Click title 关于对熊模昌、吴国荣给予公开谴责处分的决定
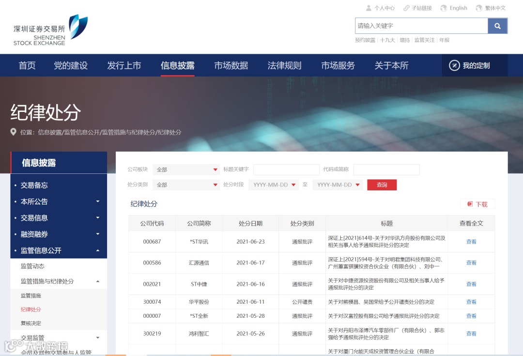523x356 pixels. [x=381, y=302]
